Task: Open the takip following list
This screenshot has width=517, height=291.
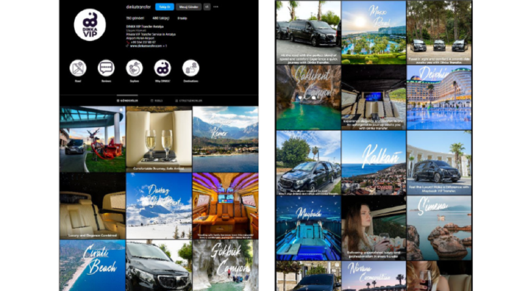Action: point(183,18)
